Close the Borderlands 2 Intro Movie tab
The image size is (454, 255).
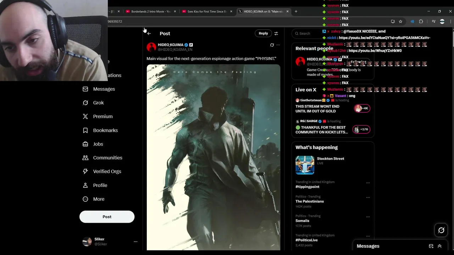click(175, 11)
